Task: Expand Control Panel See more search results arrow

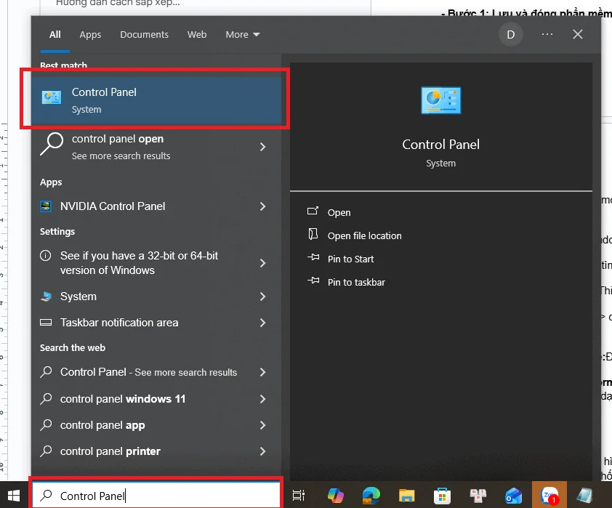Action: (262, 372)
